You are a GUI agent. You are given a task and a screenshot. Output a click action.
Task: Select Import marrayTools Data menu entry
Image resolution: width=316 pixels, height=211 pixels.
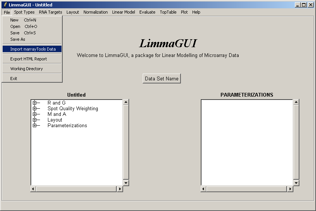pos(32,49)
